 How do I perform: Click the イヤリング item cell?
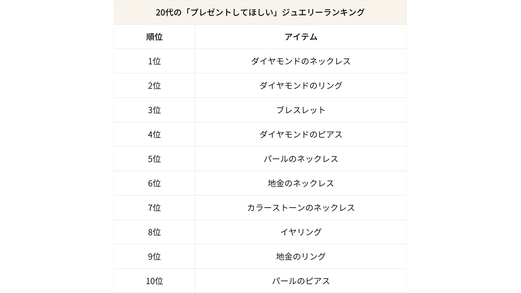click(301, 232)
